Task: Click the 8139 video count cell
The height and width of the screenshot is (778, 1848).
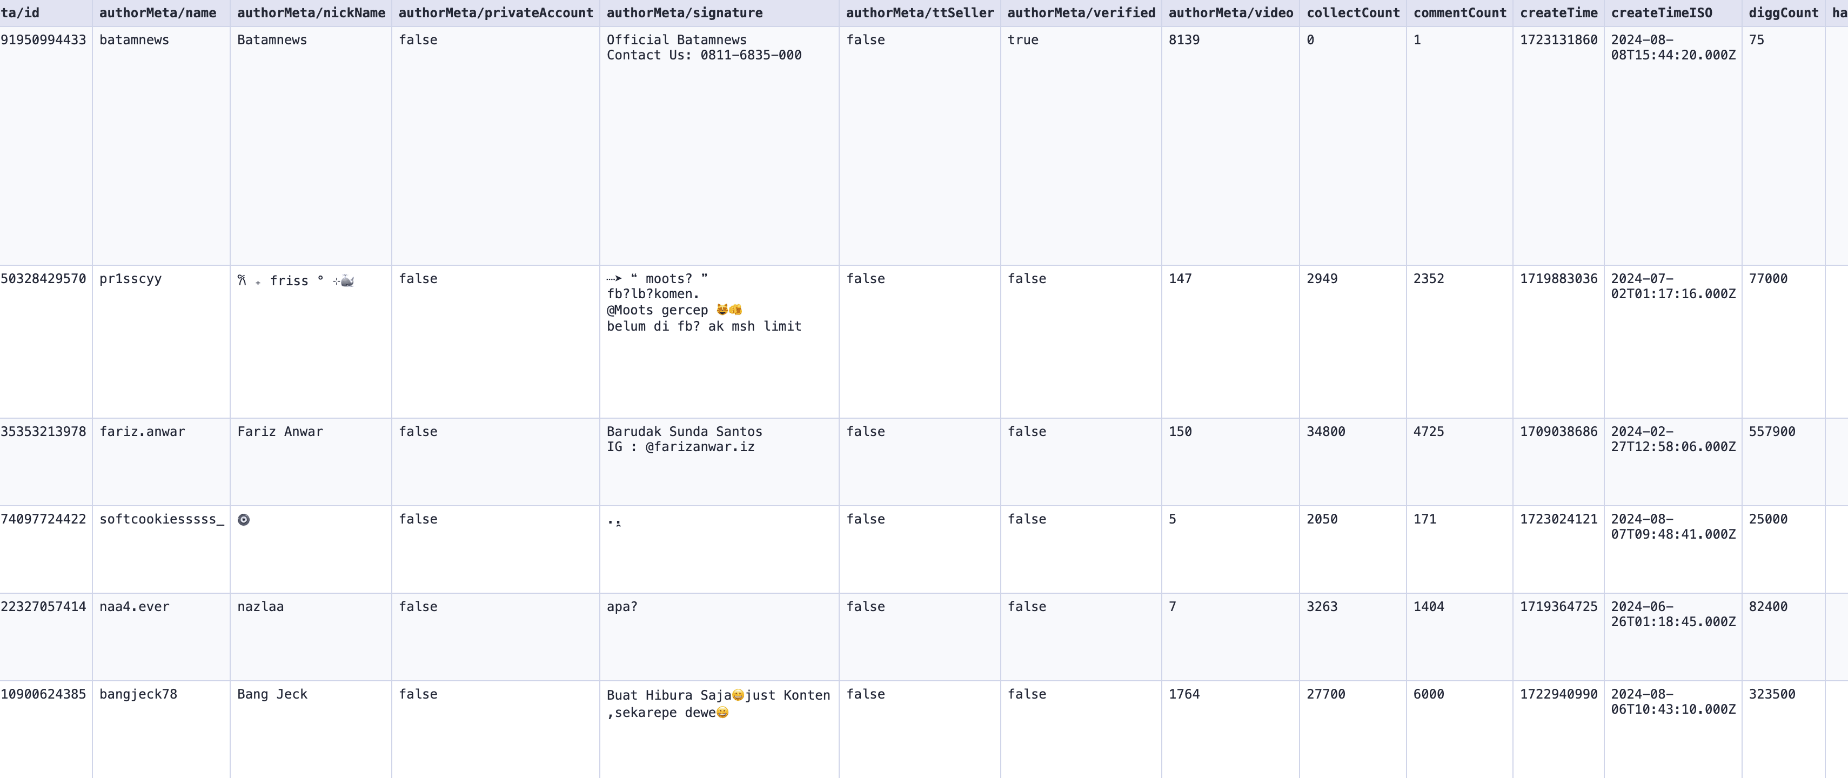Action: tap(1184, 40)
